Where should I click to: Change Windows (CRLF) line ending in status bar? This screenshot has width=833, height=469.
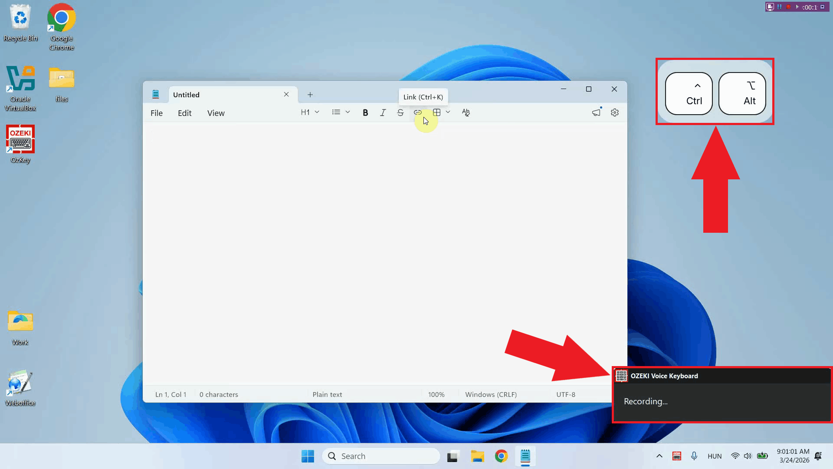(x=491, y=394)
